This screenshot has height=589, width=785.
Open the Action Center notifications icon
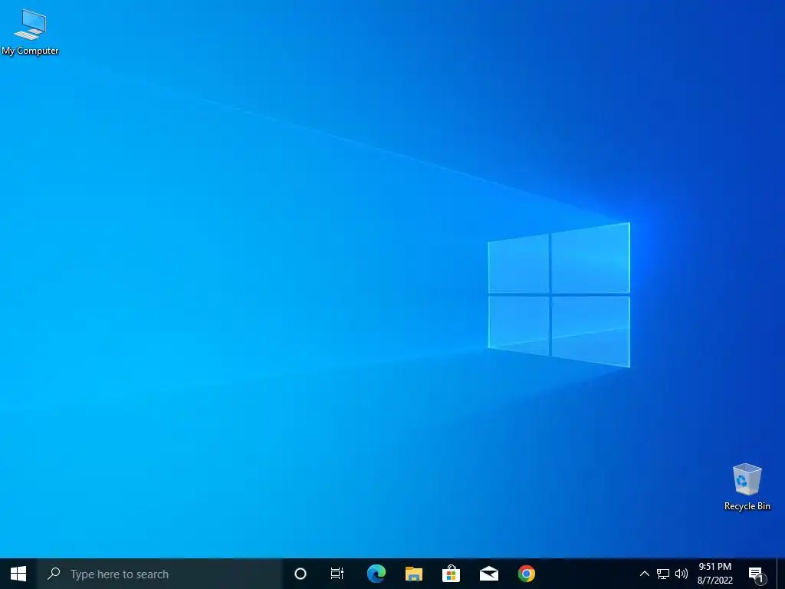(x=757, y=574)
